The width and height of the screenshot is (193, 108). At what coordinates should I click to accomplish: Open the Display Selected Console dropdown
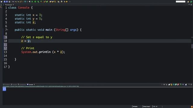183,85
